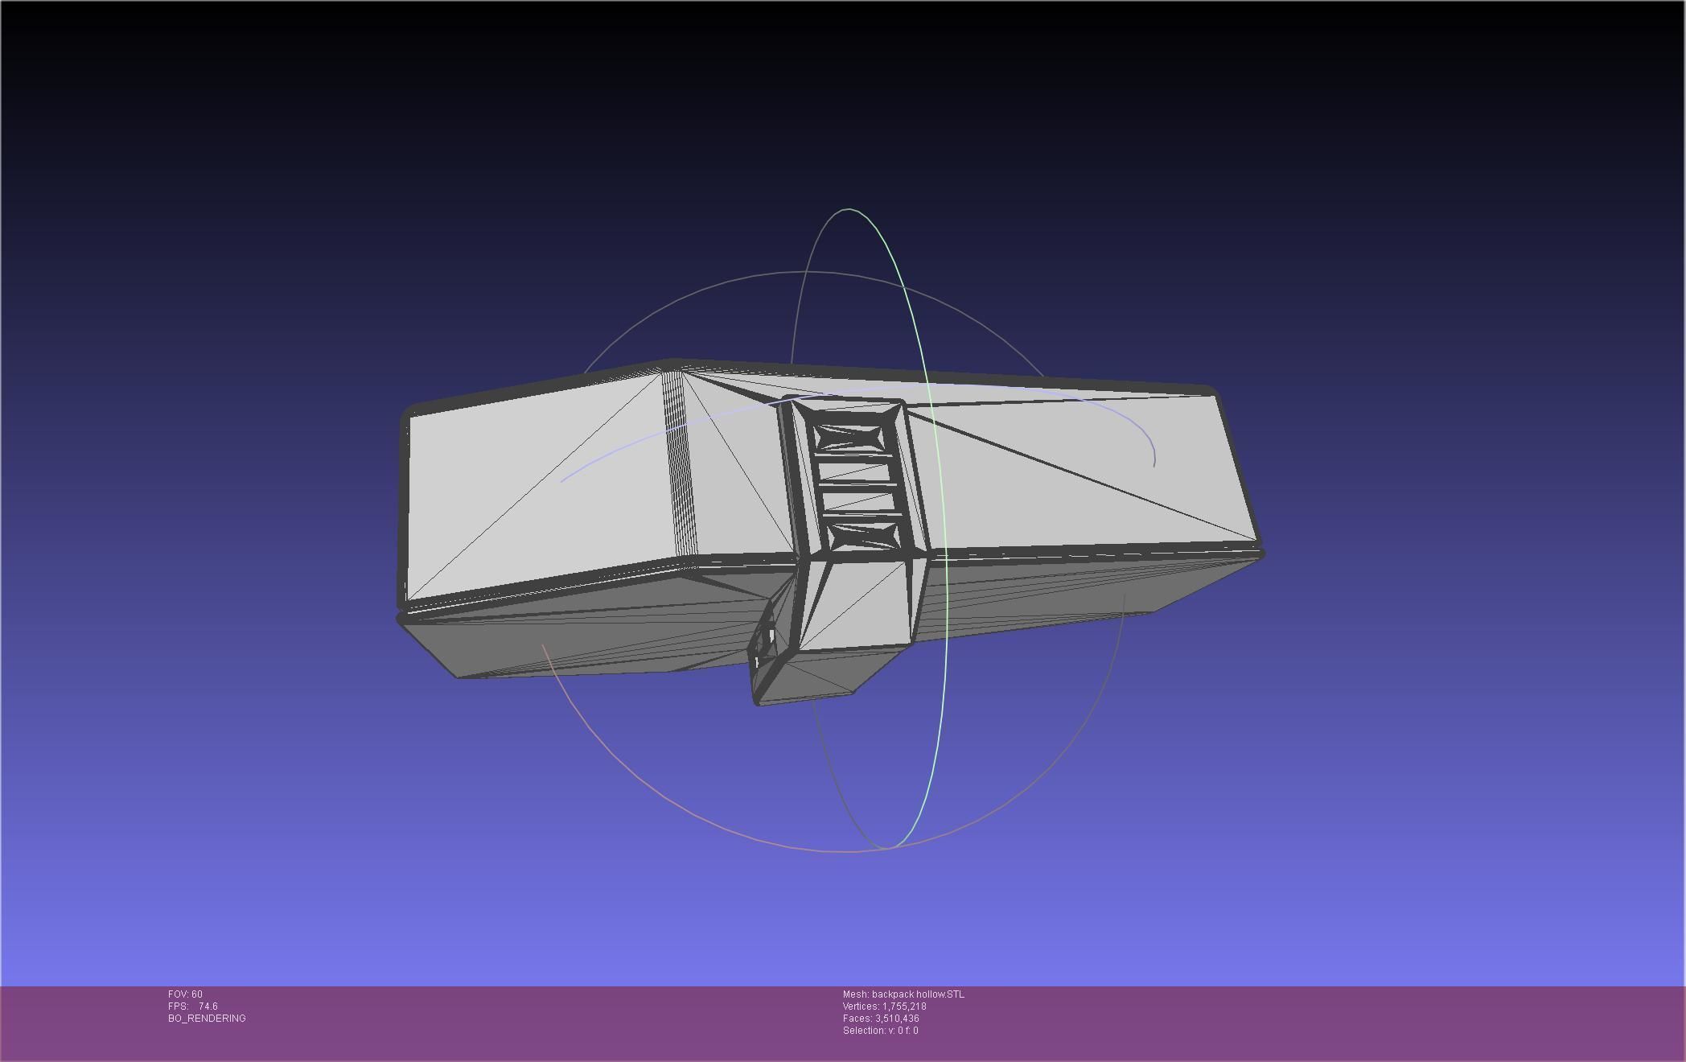Screen dimensions: 1686x1062
Task: Click the Vertices: 1,755,218 count
Action: (884, 1006)
